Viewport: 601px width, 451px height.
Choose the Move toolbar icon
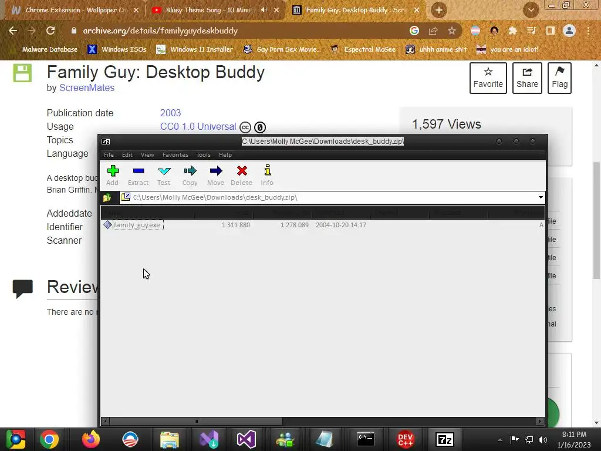point(215,175)
